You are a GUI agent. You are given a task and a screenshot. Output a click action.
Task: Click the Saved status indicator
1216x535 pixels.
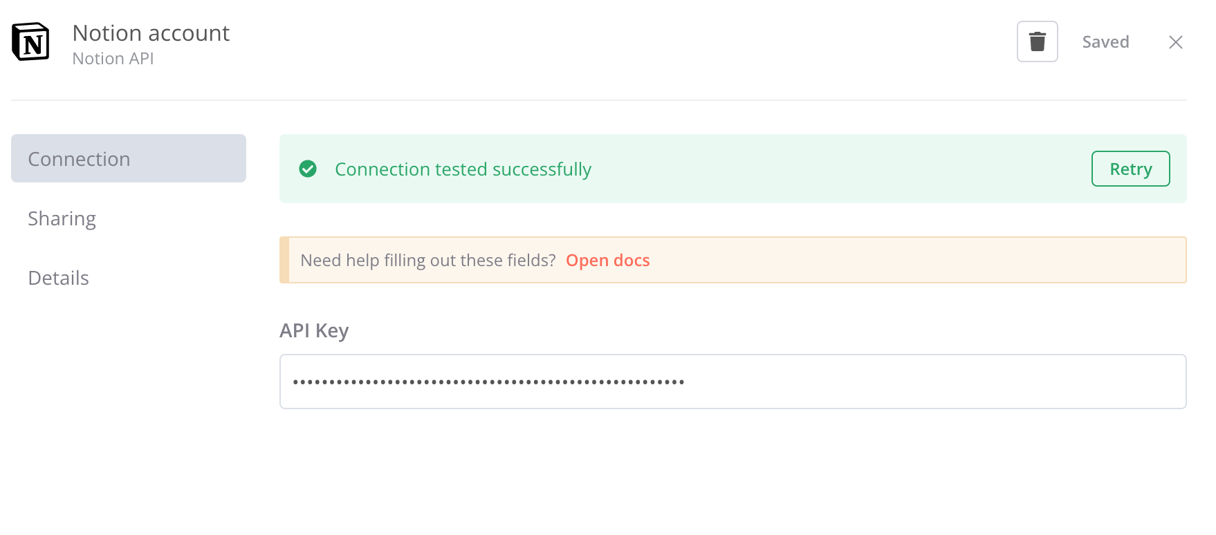click(x=1105, y=41)
